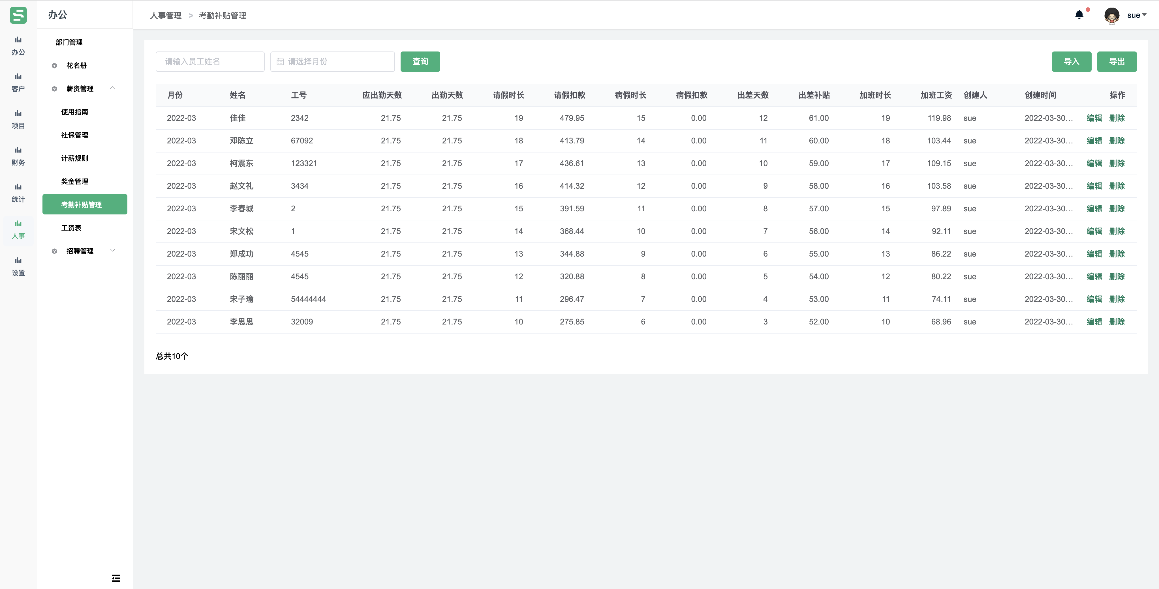Viewport: 1159px width, 589px height.
Task: Open 工资表 menu item
Action: click(71, 228)
